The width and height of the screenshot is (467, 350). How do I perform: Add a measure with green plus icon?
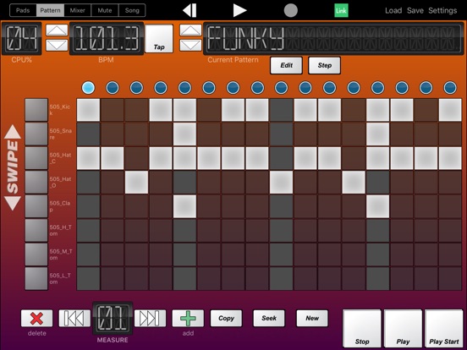188,318
